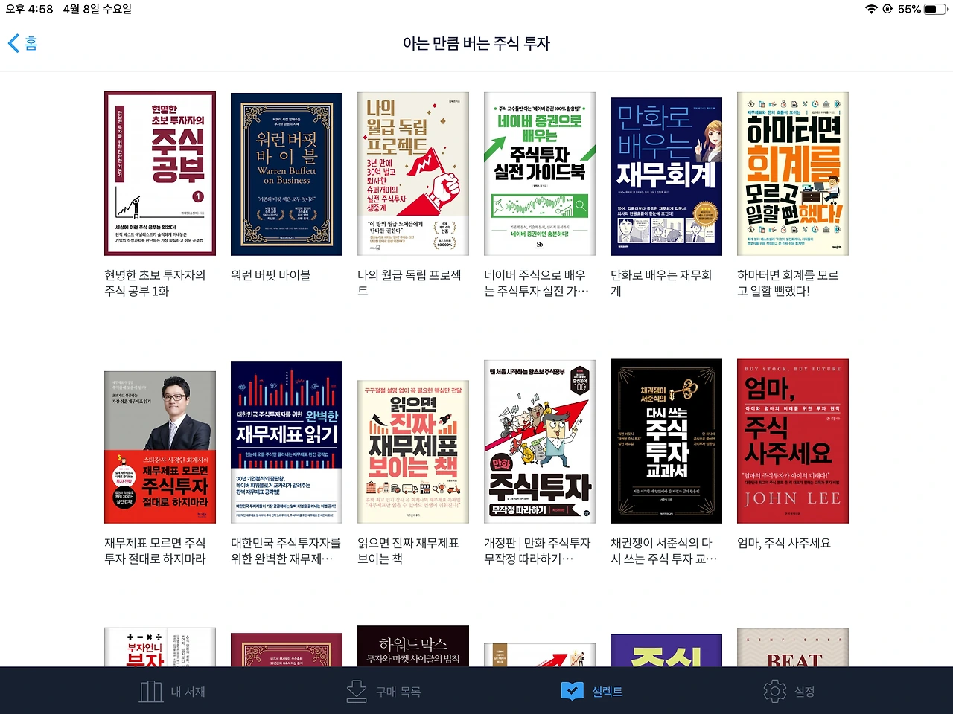Select the title text 엄마, 주식 사주세요
Viewport: 953px width, 714px height.
(784, 543)
